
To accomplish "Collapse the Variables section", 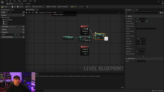I will pos(1,32).
